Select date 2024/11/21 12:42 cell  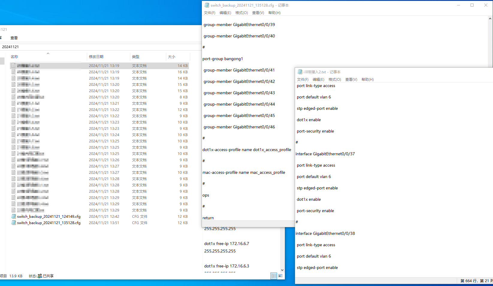pos(104,217)
